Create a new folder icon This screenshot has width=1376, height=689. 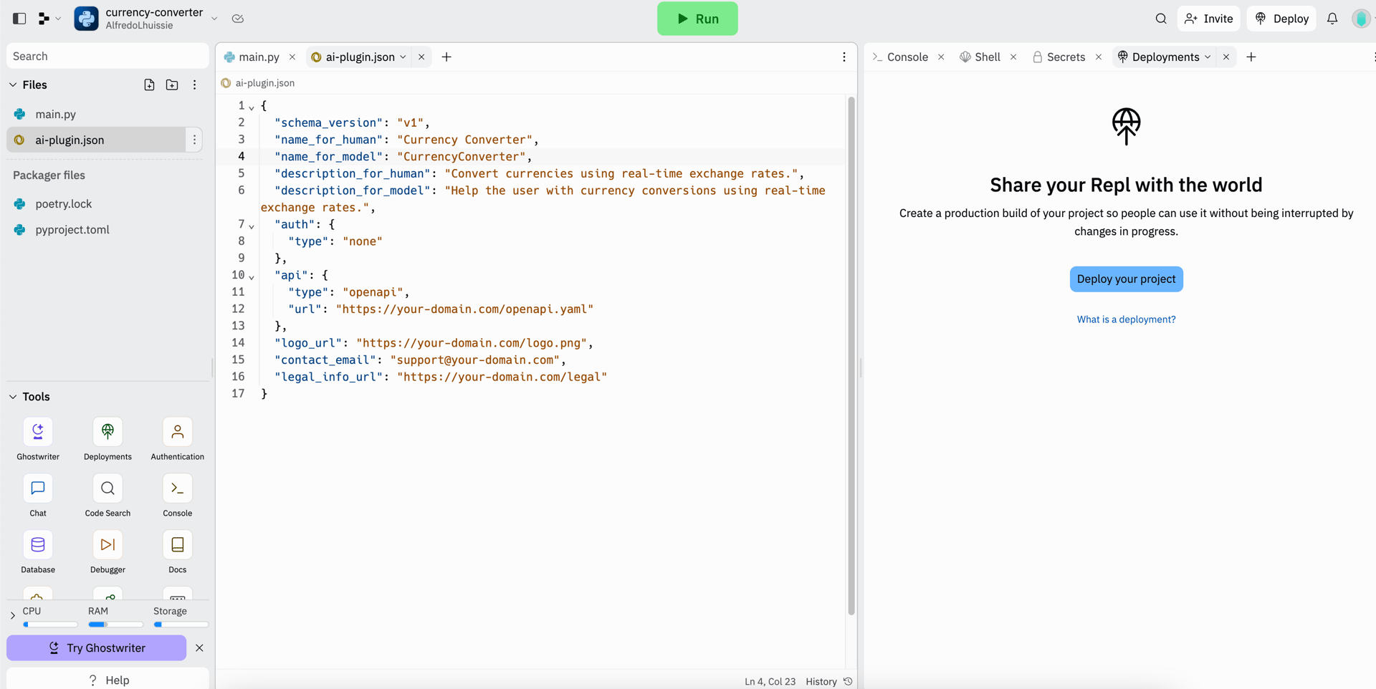tap(172, 85)
